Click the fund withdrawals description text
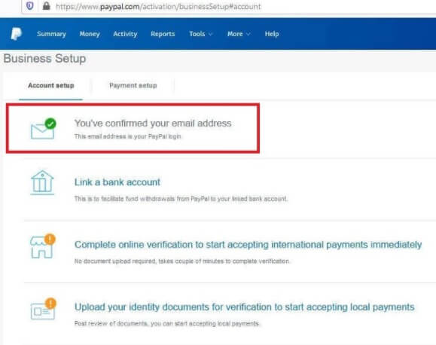The height and width of the screenshot is (345, 436). tap(181, 199)
